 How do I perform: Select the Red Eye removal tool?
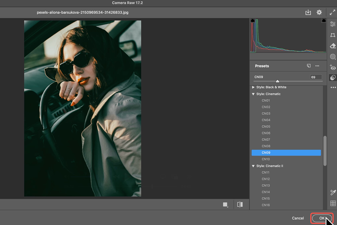click(333, 67)
